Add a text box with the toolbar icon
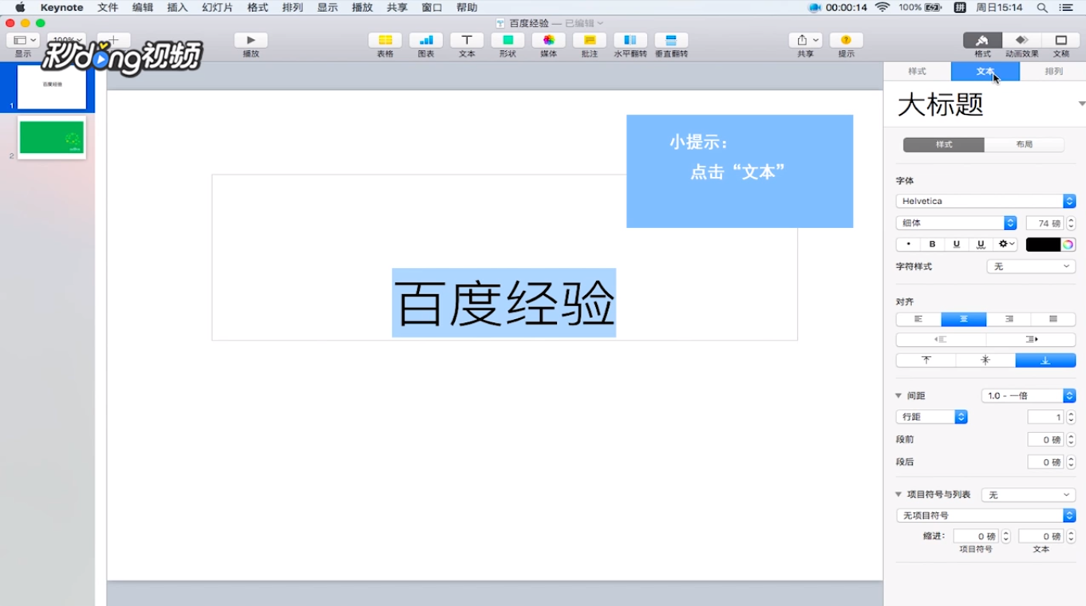The width and height of the screenshot is (1086, 606). [x=467, y=40]
